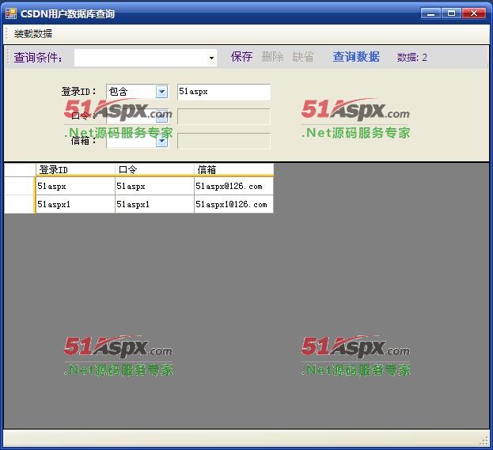Viewport: 493px width, 450px height.
Task: Click the 保存 button
Action: pyautogui.click(x=241, y=57)
